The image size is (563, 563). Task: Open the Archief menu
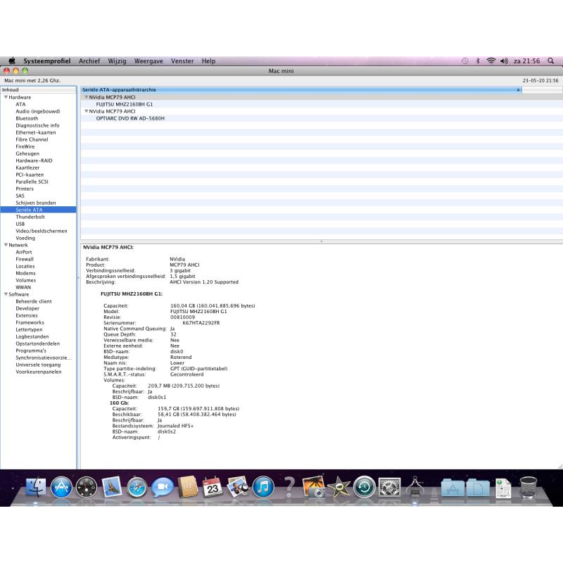(89, 61)
